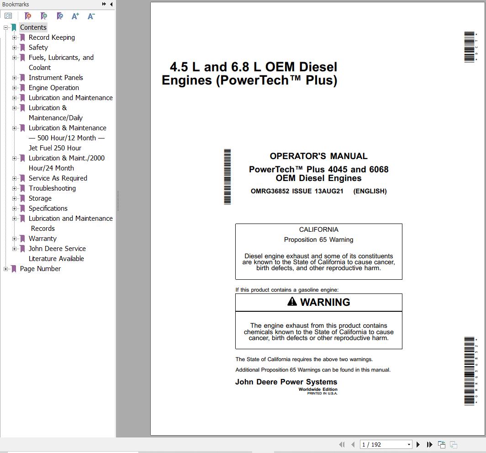Expand the Engine Operation bookmark
Screen dimensions: 486x453
[x=14, y=88]
